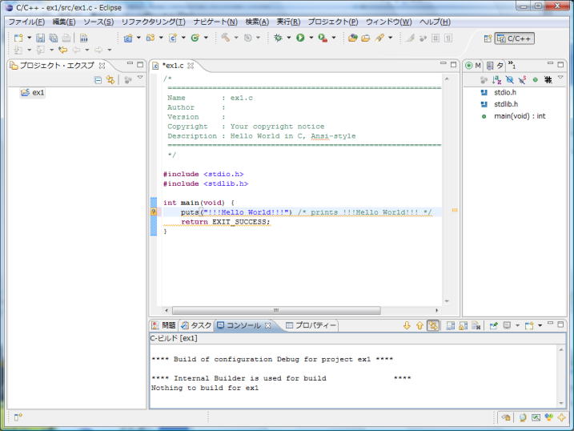This screenshot has width=574, height=431.
Task: Select main(void) : int in Outline
Action: click(519, 116)
